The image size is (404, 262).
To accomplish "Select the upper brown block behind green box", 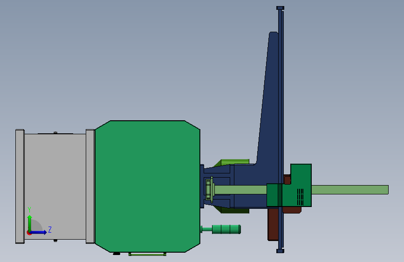I will click(288, 179).
